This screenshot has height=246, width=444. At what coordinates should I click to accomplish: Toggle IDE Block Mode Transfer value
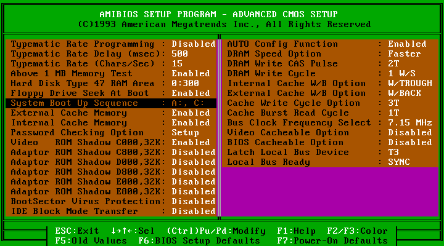193,212
